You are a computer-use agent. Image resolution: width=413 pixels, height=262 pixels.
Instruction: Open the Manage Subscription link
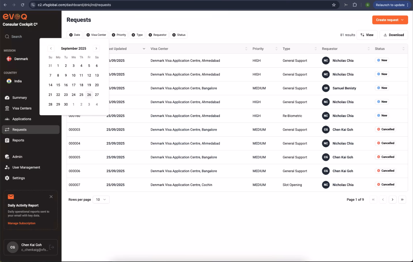22,223
